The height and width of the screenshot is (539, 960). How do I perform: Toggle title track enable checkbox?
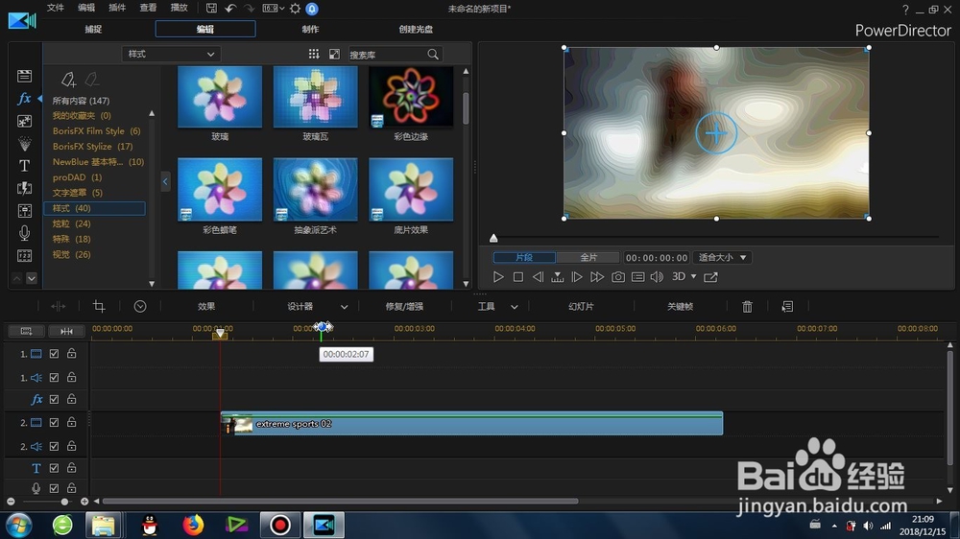tap(54, 468)
